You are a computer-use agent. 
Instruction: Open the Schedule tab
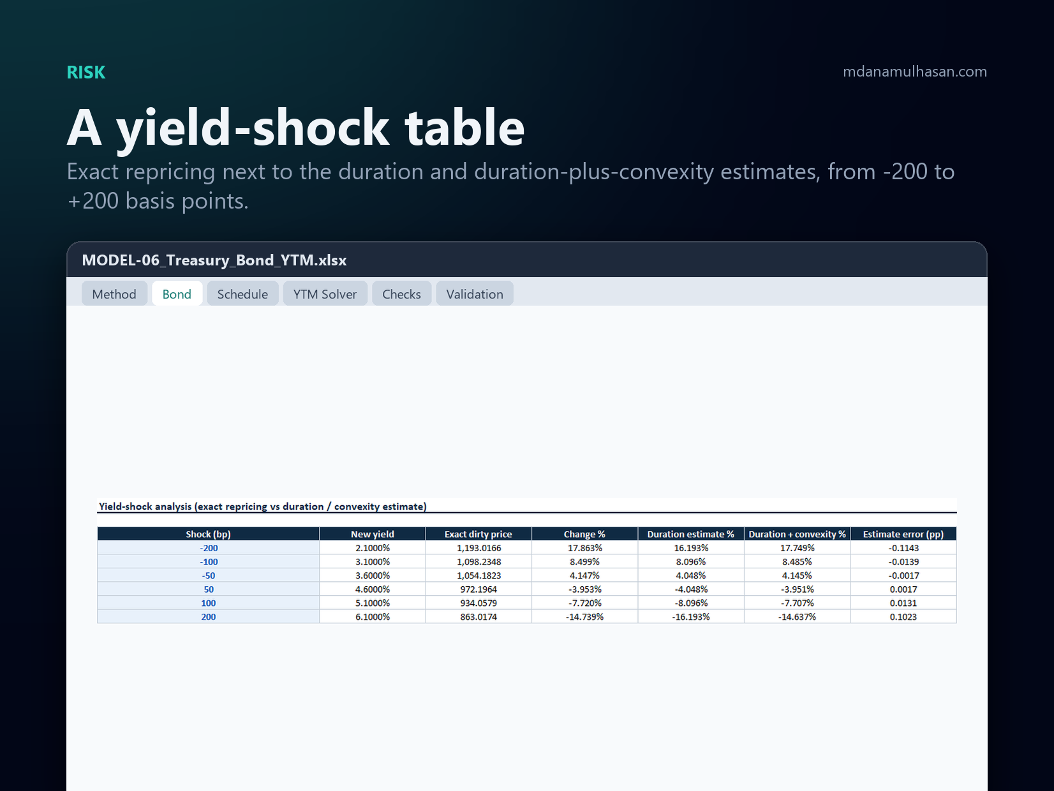coord(242,294)
